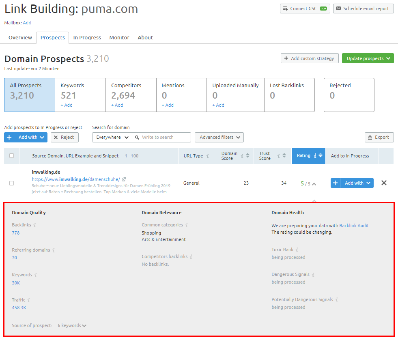Click the Reject button
398x338 pixels.
65,138
